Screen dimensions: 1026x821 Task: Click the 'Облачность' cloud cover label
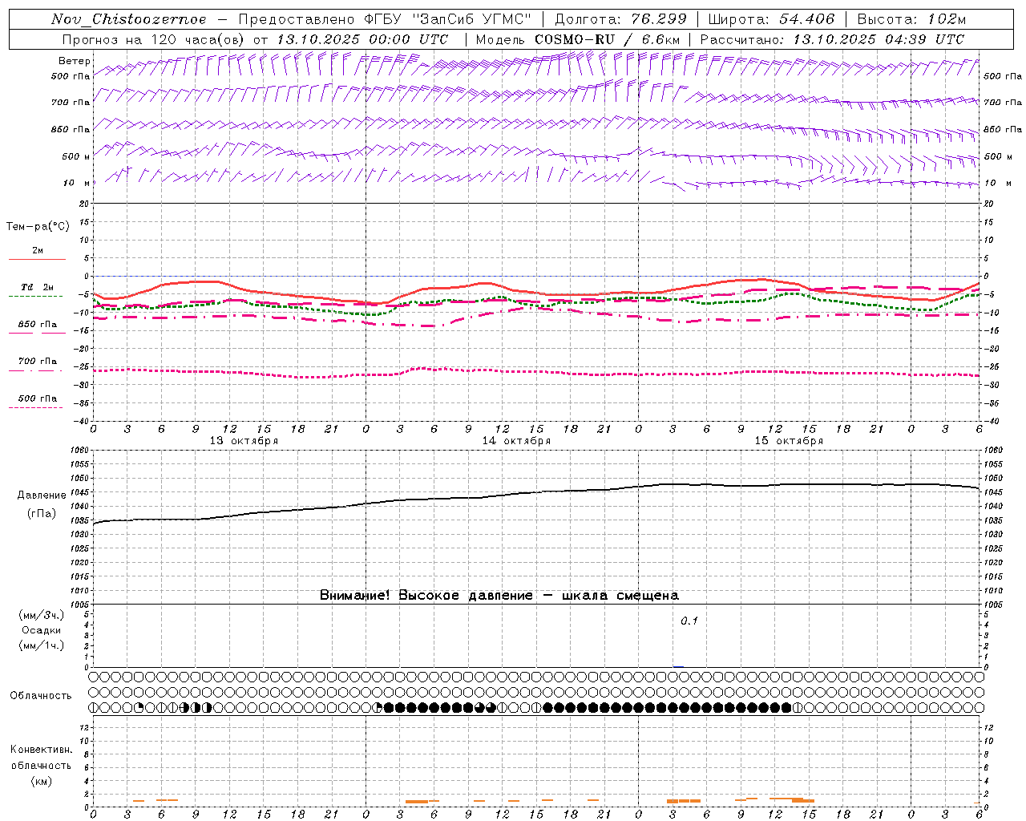point(41,695)
